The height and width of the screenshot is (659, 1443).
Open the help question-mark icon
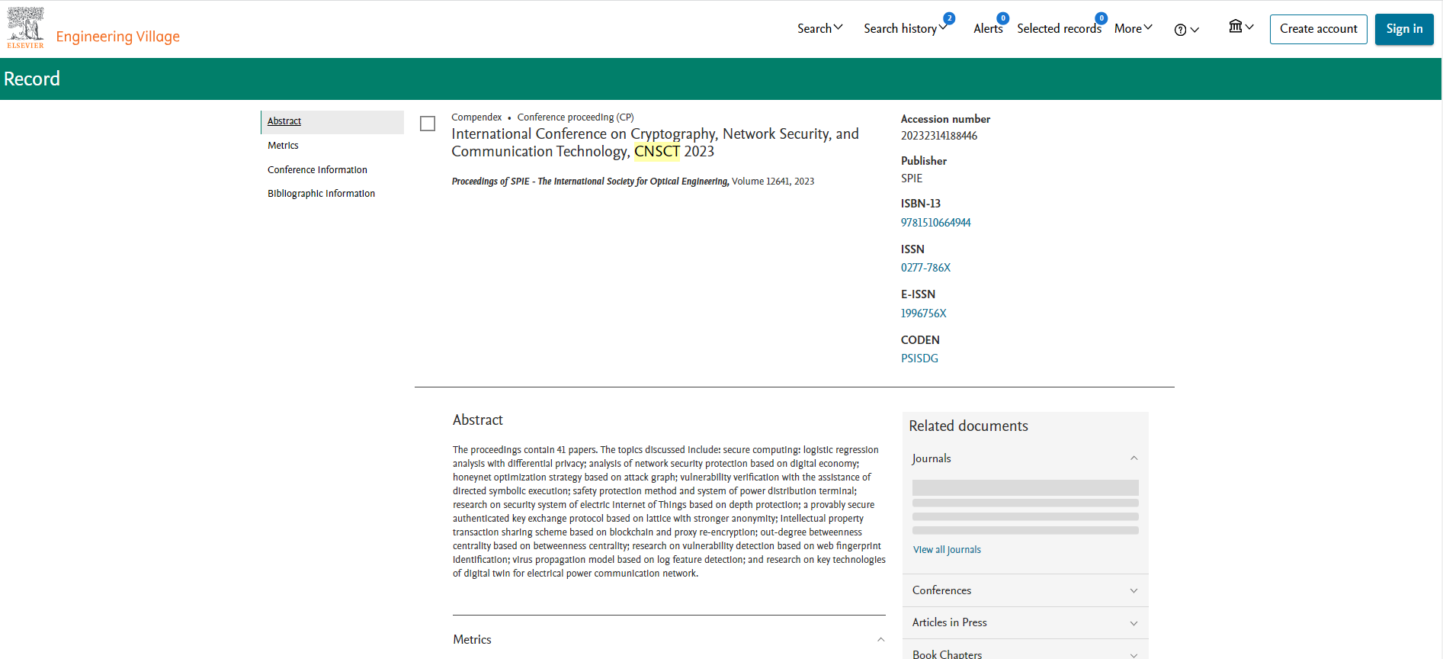coord(1180,30)
